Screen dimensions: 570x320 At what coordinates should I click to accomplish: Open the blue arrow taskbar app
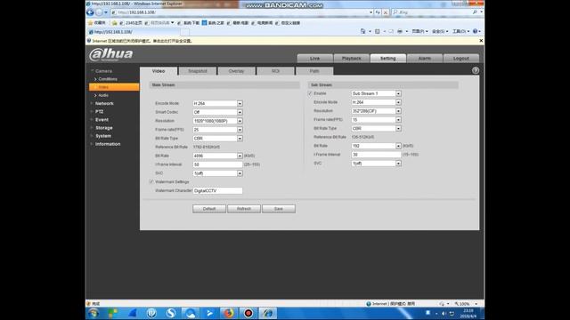[210, 313]
